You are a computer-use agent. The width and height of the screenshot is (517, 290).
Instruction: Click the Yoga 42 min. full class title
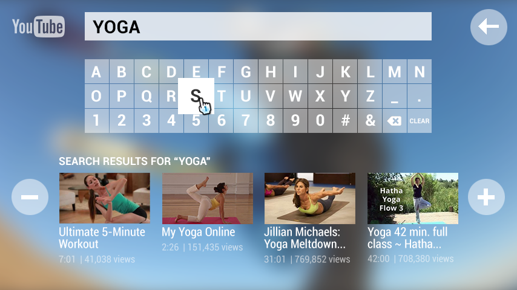(x=407, y=238)
